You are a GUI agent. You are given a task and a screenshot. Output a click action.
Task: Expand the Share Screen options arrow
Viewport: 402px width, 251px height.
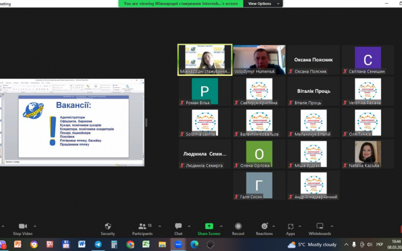[x=221, y=226]
